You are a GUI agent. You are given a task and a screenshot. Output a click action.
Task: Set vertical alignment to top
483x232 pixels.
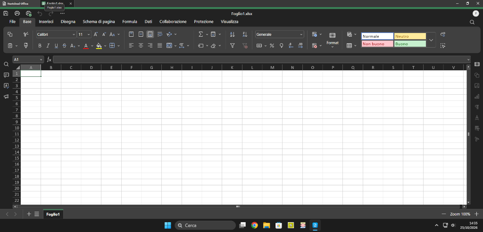point(131,34)
